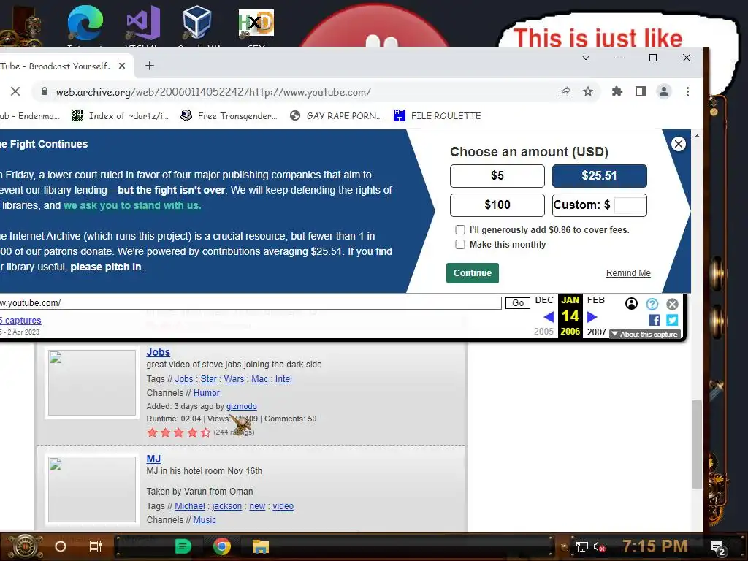Open the Index of ~dartz bookmark
This screenshot has width=748, height=561.
click(x=120, y=115)
